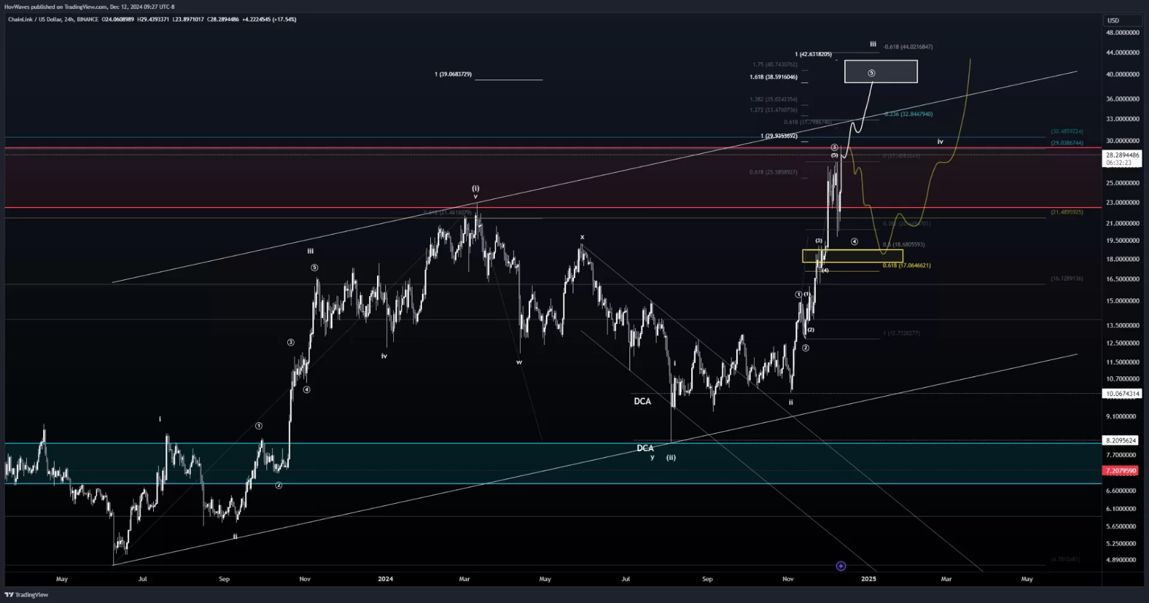Click circled 3 wave marker at recent high
The width and height of the screenshot is (1149, 603).
(x=834, y=147)
